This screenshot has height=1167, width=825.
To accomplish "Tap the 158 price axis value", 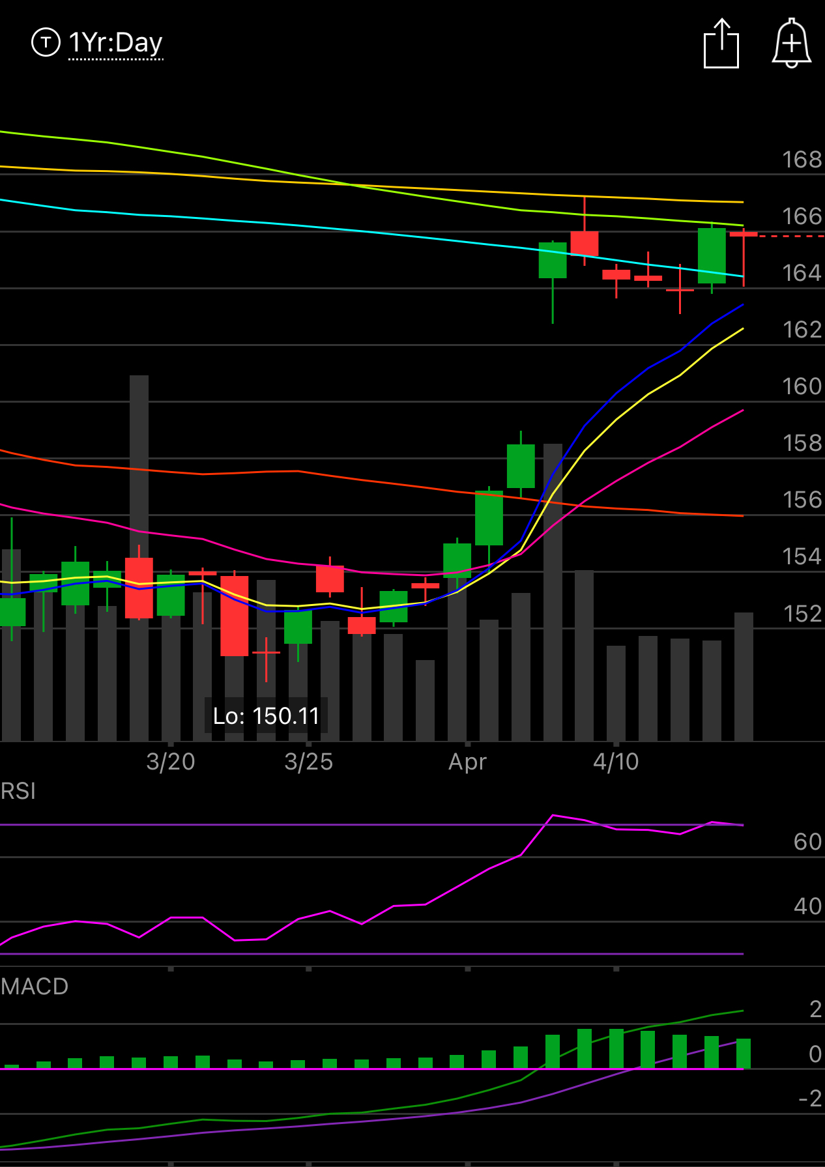I will click(802, 443).
